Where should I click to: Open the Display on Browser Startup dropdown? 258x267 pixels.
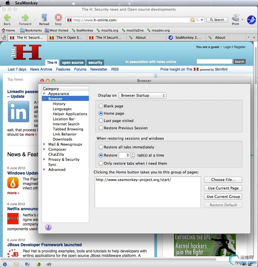click(x=142, y=95)
